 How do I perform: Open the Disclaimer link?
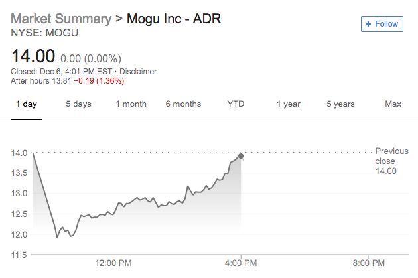pos(139,72)
